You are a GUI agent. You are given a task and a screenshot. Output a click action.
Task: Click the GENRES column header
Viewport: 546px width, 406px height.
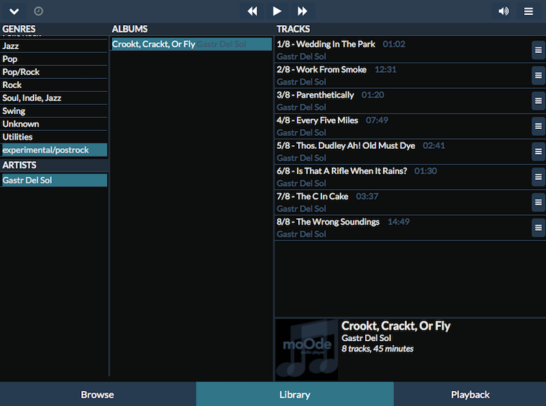[19, 29]
